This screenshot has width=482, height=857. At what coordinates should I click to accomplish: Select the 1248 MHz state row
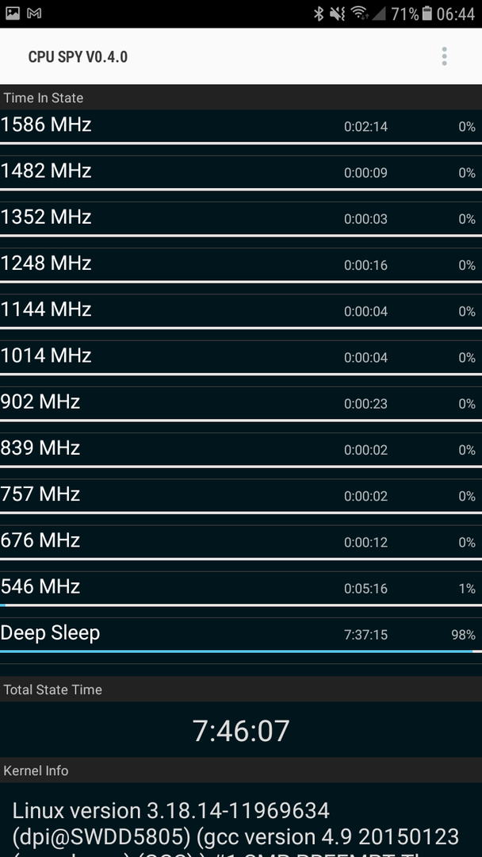(241, 265)
